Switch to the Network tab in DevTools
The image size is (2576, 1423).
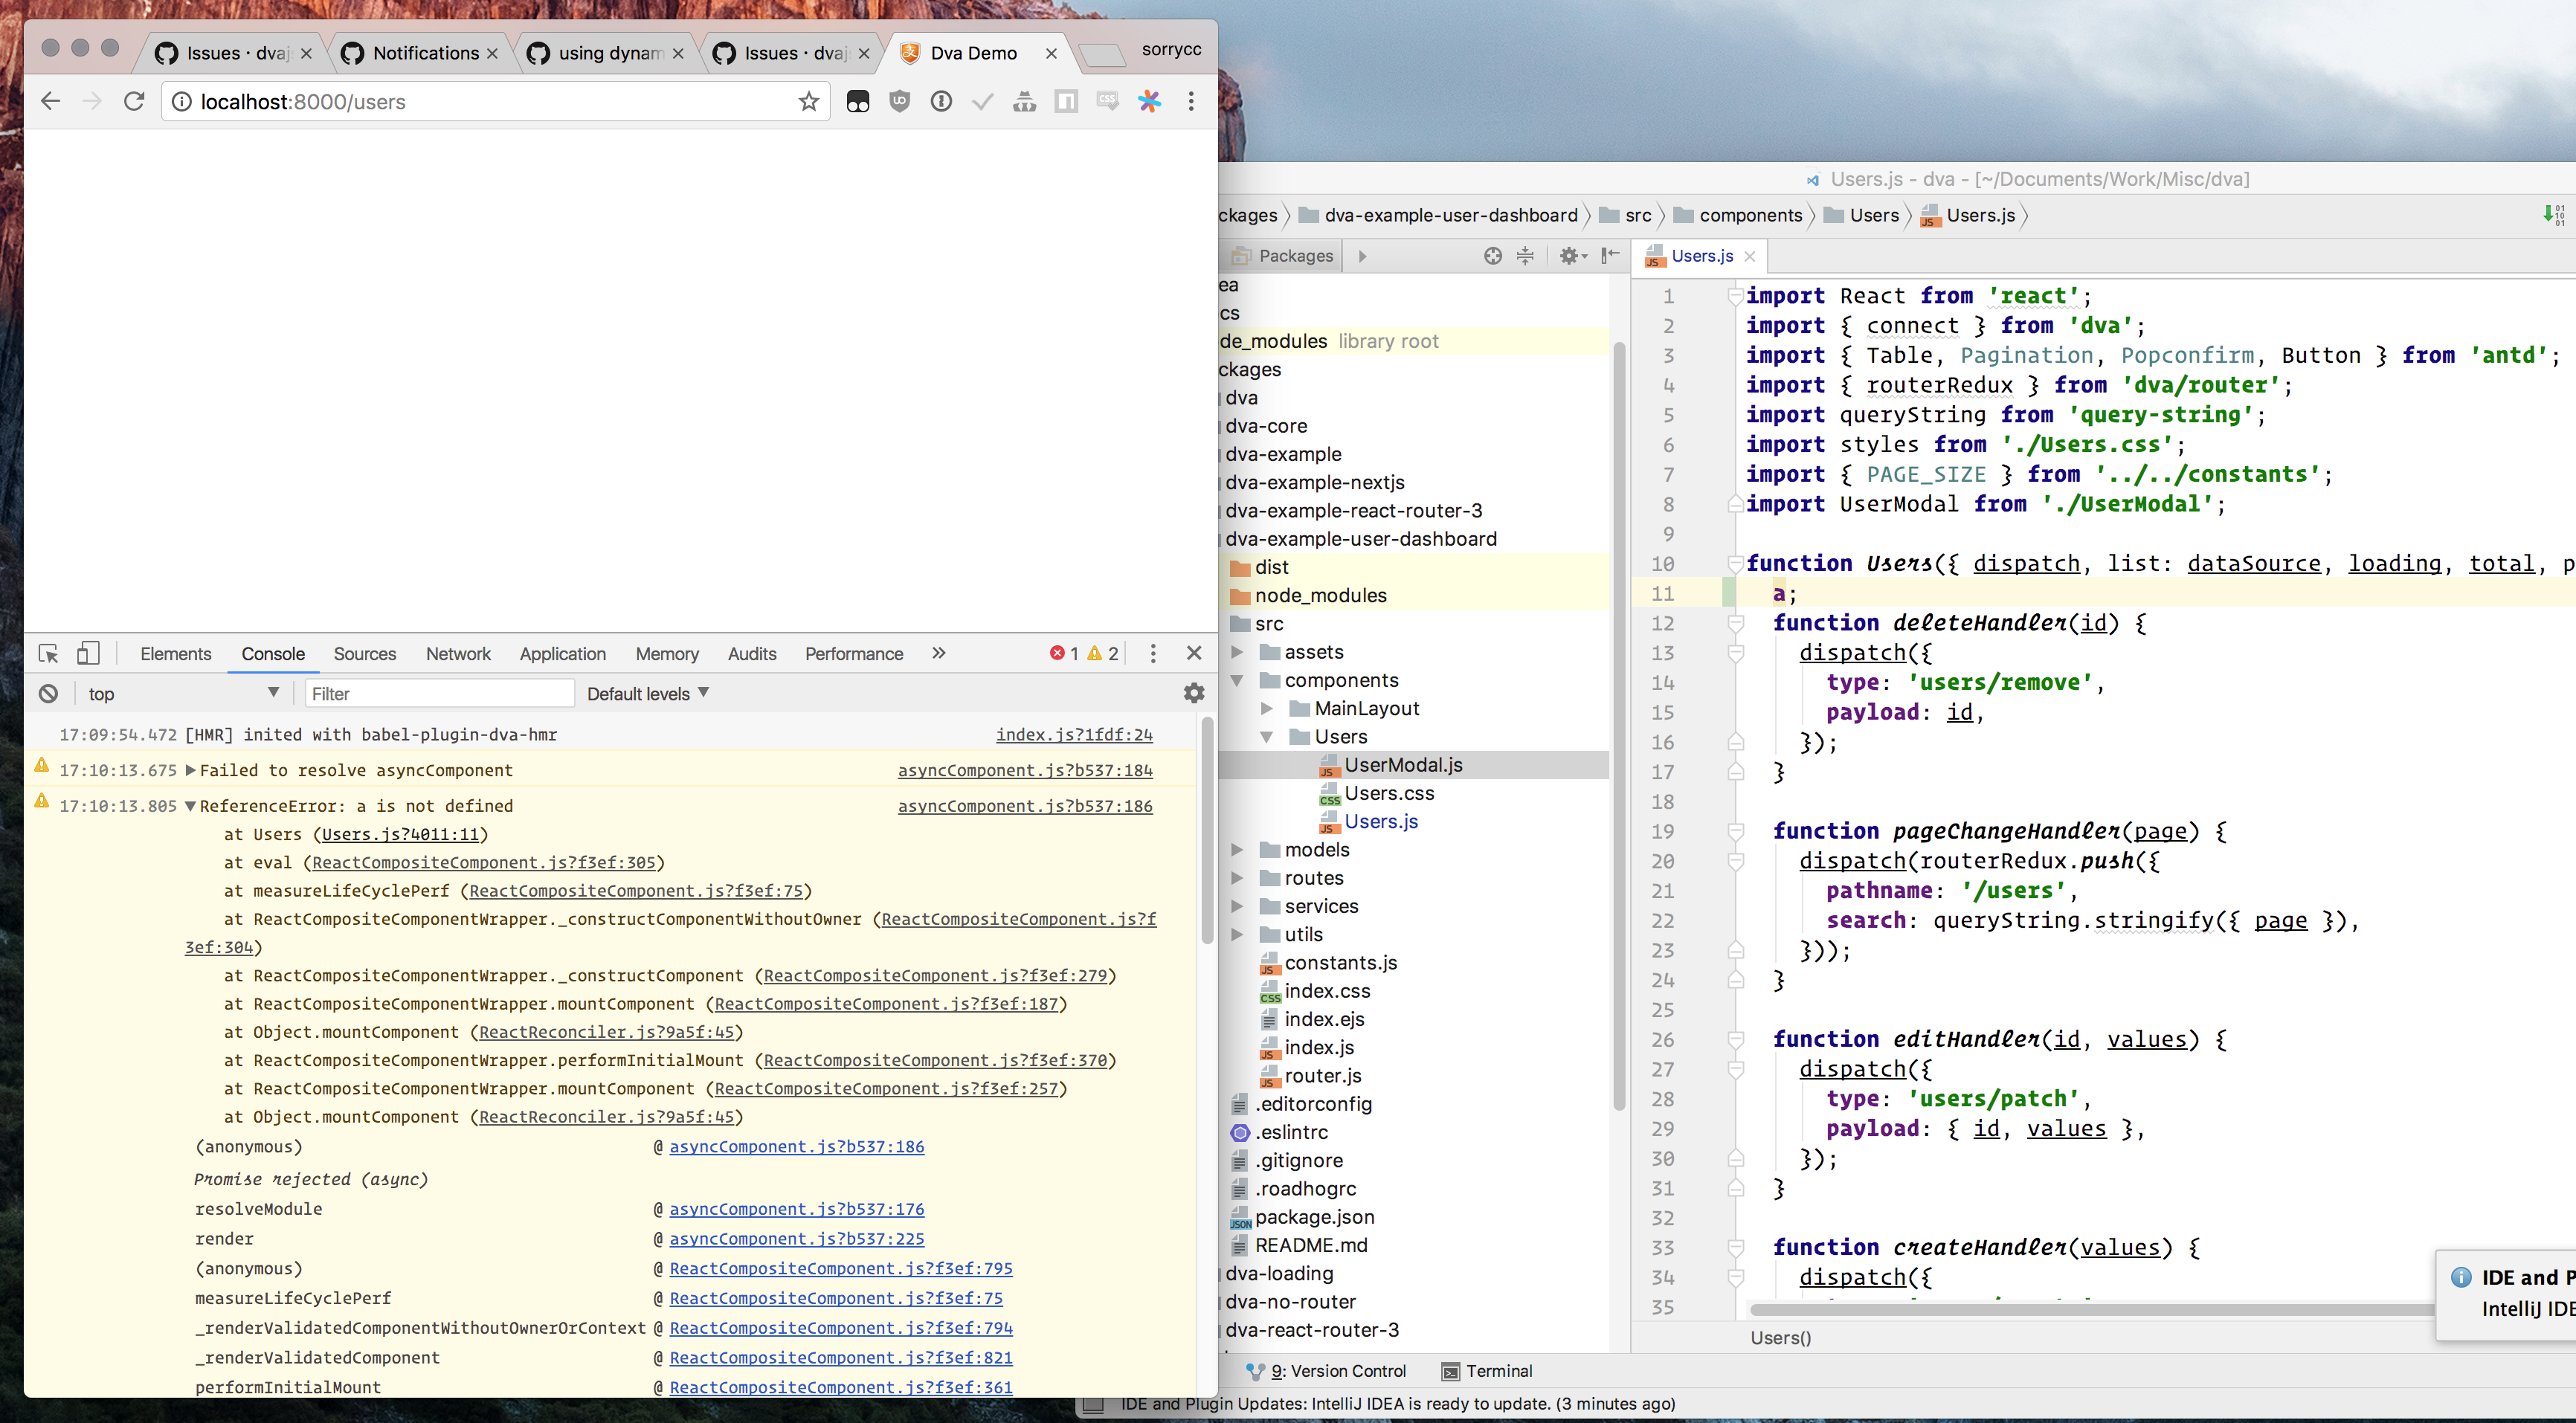point(458,653)
